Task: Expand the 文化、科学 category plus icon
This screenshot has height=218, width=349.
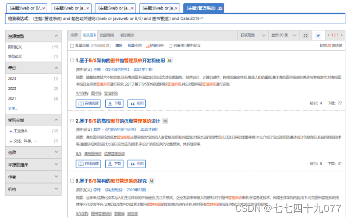Action: [x=11, y=141]
